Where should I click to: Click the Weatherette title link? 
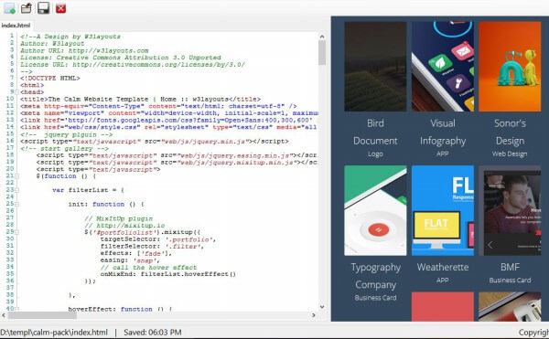[x=443, y=268]
